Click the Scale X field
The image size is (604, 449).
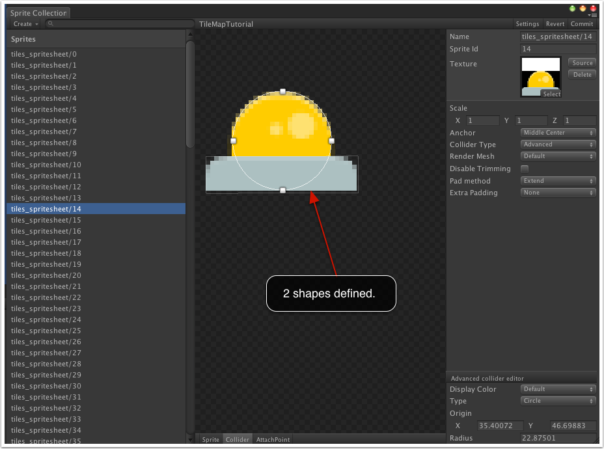(483, 120)
